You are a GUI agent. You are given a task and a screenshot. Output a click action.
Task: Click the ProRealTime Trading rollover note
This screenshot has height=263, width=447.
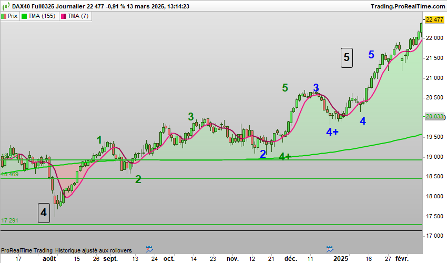tap(66, 250)
